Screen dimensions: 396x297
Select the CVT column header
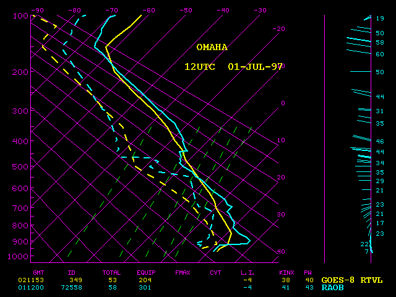pos(215,273)
